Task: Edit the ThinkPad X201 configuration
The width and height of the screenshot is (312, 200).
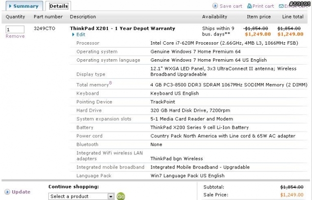Action: click(x=80, y=34)
